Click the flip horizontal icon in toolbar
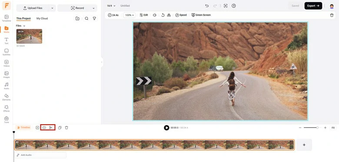Image resolution: width=339 pixels, height=162 pixels. pos(169,15)
